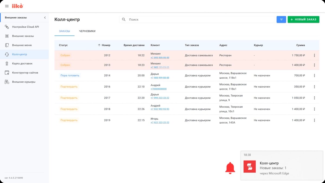Click phone link +7 988 999-88-88
This screenshot has height=183, width=325.
pos(160,78)
